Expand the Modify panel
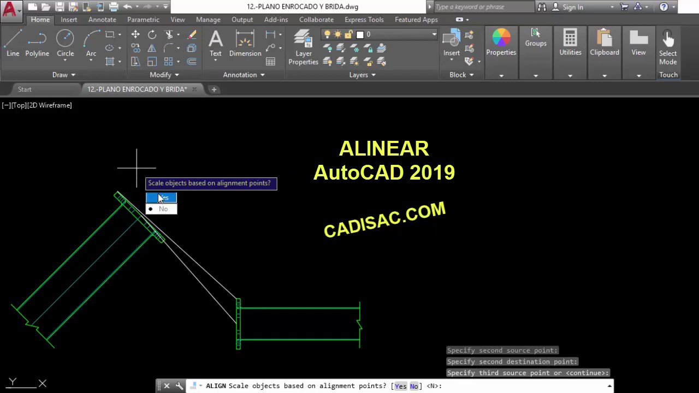The width and height of the screenshot is (699, 393). (x=164, y=75)
